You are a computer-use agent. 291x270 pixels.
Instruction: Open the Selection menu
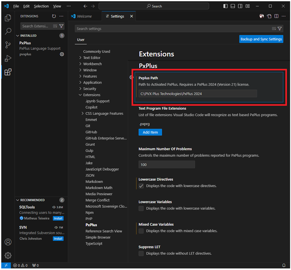[x=41, y=6]
